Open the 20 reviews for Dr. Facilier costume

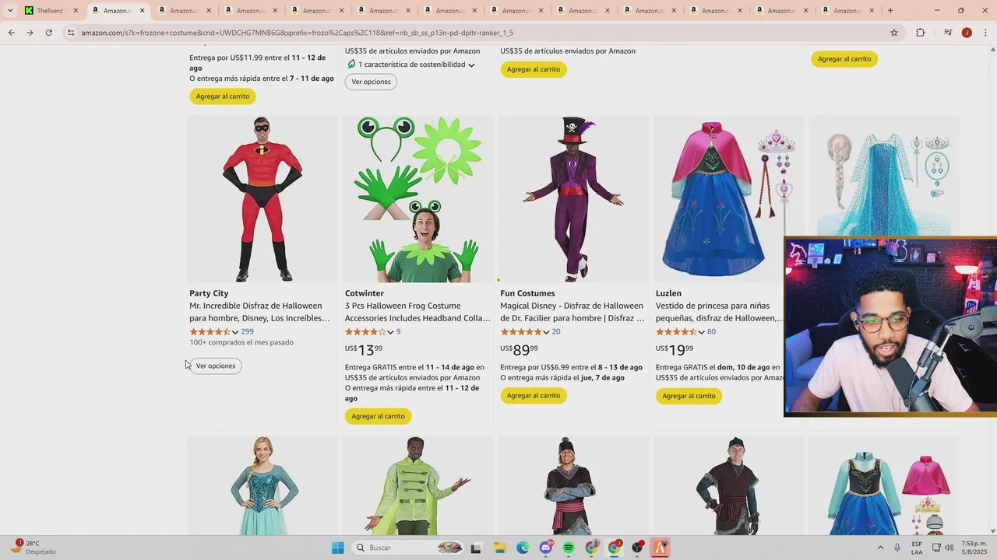556,331
